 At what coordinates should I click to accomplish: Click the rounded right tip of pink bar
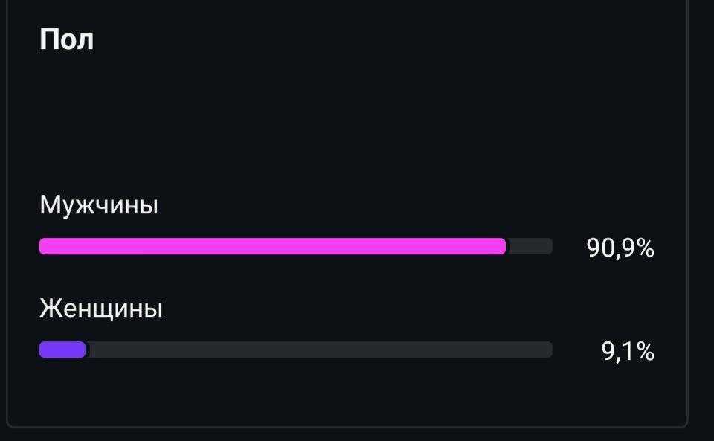click(501, 246)
